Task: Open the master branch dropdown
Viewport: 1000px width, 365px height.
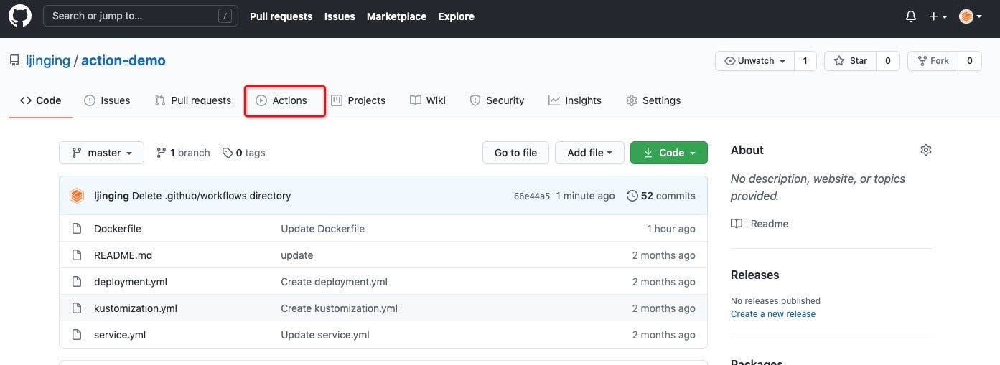Action: pos(102,153)
